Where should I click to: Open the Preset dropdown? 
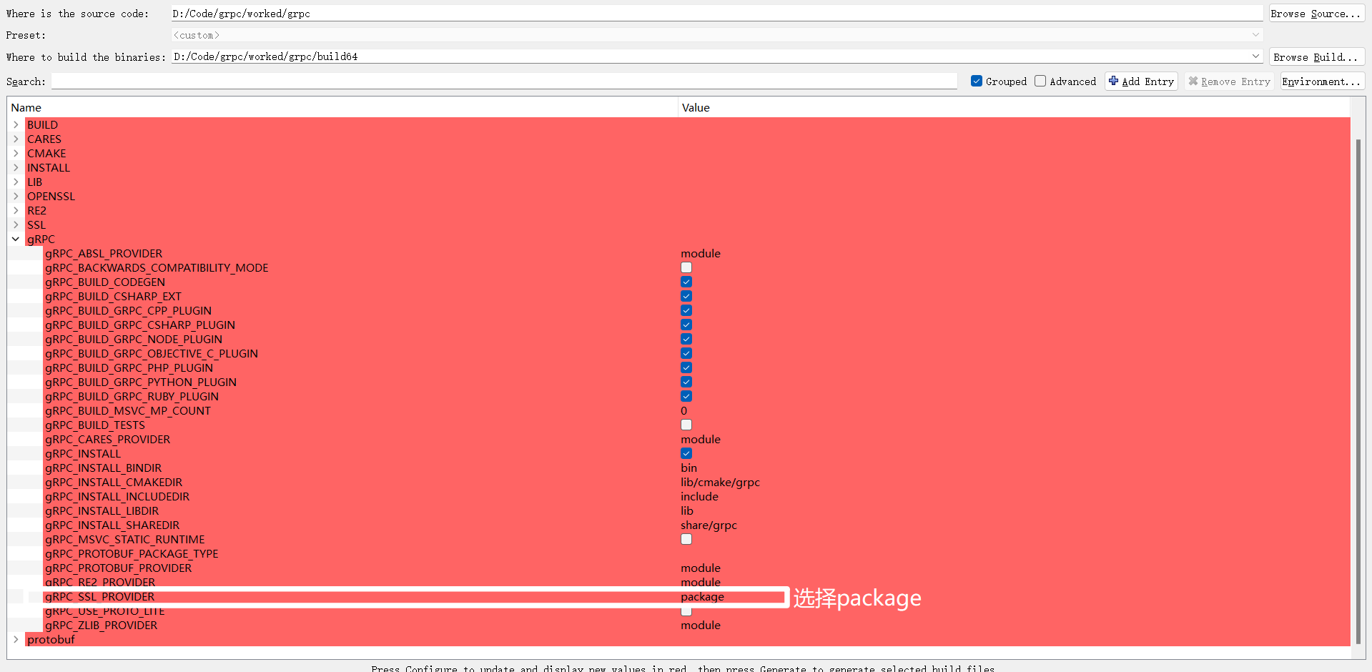717,35
